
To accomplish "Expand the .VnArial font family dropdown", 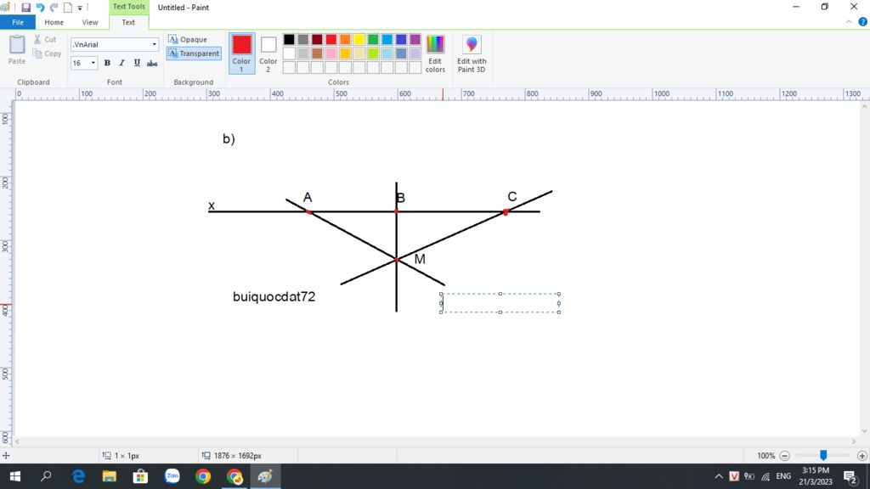I will 154,44.
